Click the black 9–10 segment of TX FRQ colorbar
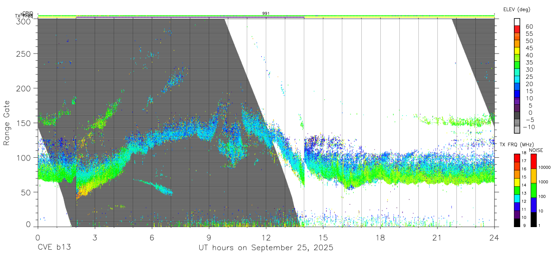Screen dimensions: 556x257 [x=517, y=222]
